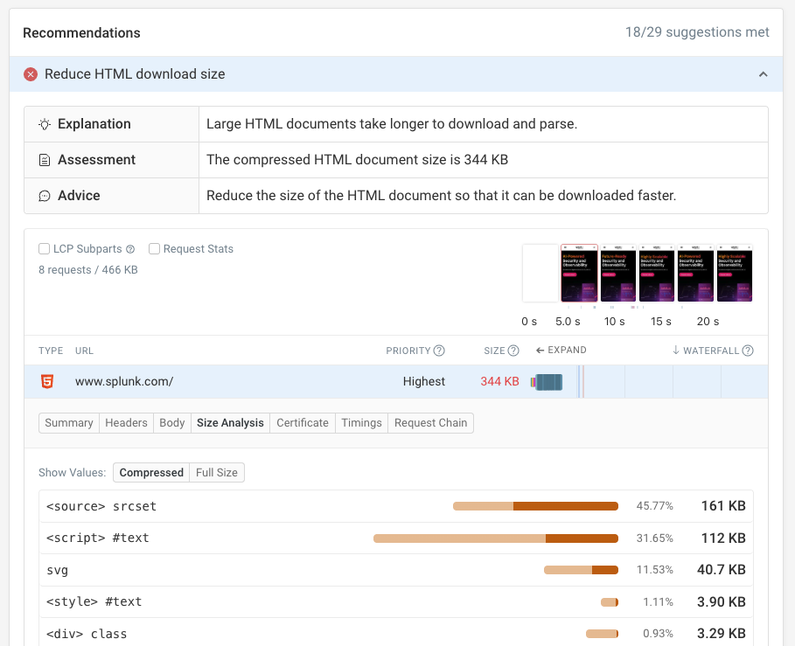Click the speech bubble icon beside Advice
The image size is (795, 646).
pos(45,196)
